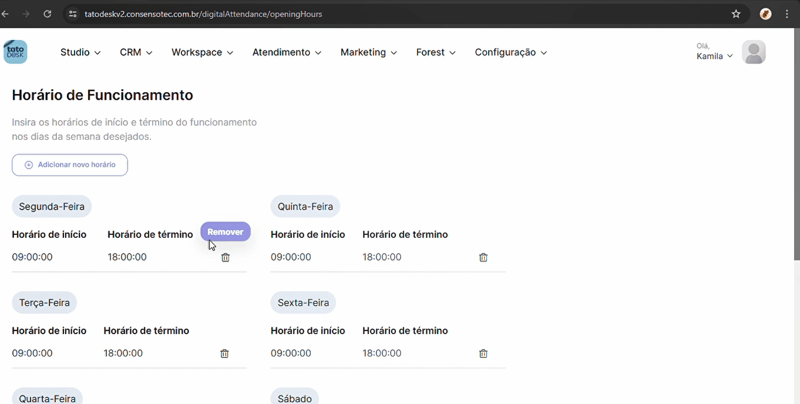This screenshot has height=404, width=800.
Task: Open the Workspace menu
Action: tap(202, 52)
